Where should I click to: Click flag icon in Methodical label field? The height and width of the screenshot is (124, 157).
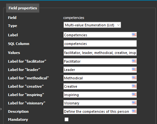pos(134,78)
